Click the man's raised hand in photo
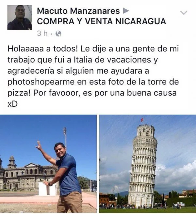Screen dimensions: 196x214 point(39,146)
